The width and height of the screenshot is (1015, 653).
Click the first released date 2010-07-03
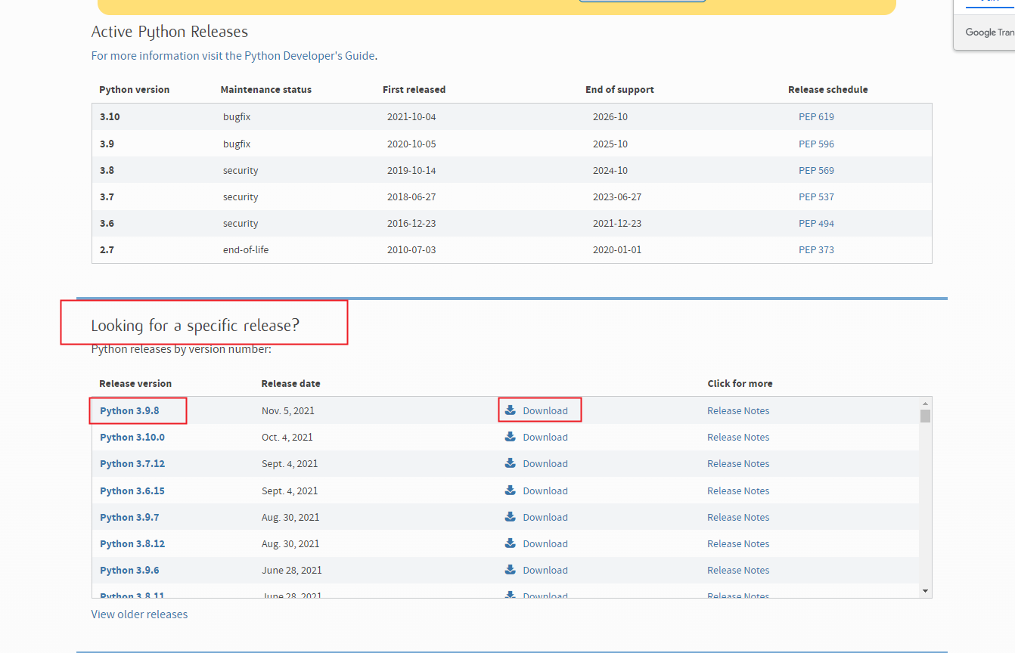click(411, 250)
